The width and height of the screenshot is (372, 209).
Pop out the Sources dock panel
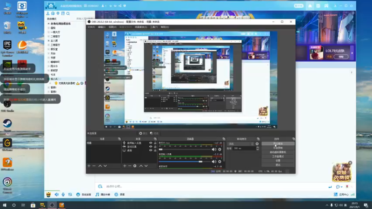155,139
